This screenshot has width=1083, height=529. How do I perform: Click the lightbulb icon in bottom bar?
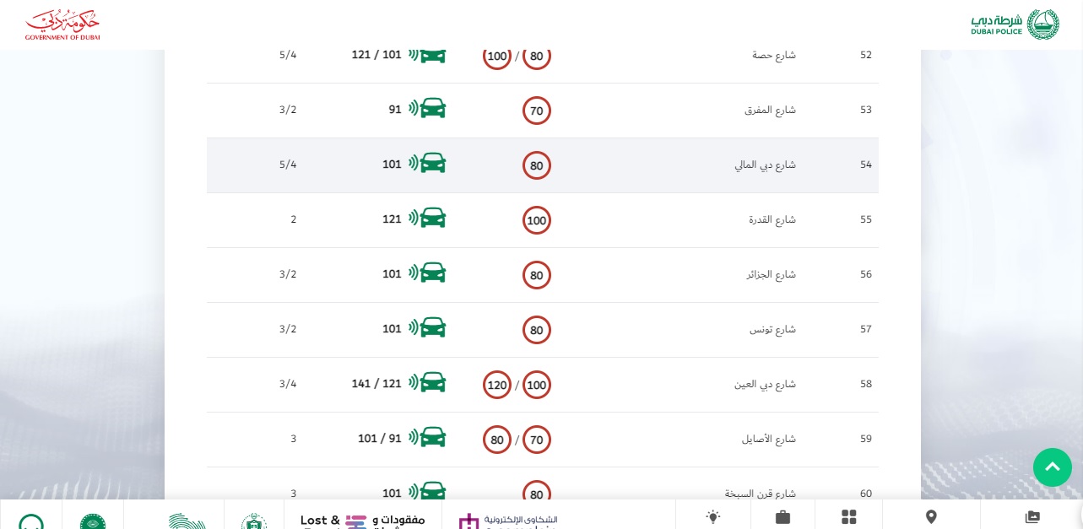tap(713, 516)
